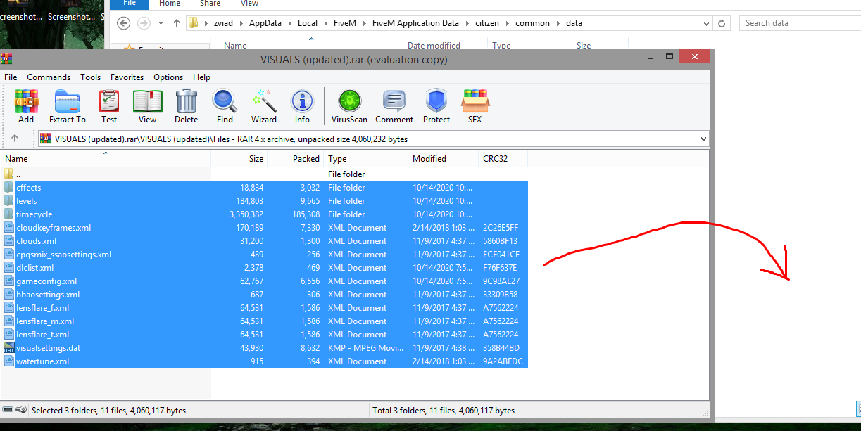This screenshot has width=861, height=431.
Task: Sort by the Packed column header
Action: coord(296,159)
